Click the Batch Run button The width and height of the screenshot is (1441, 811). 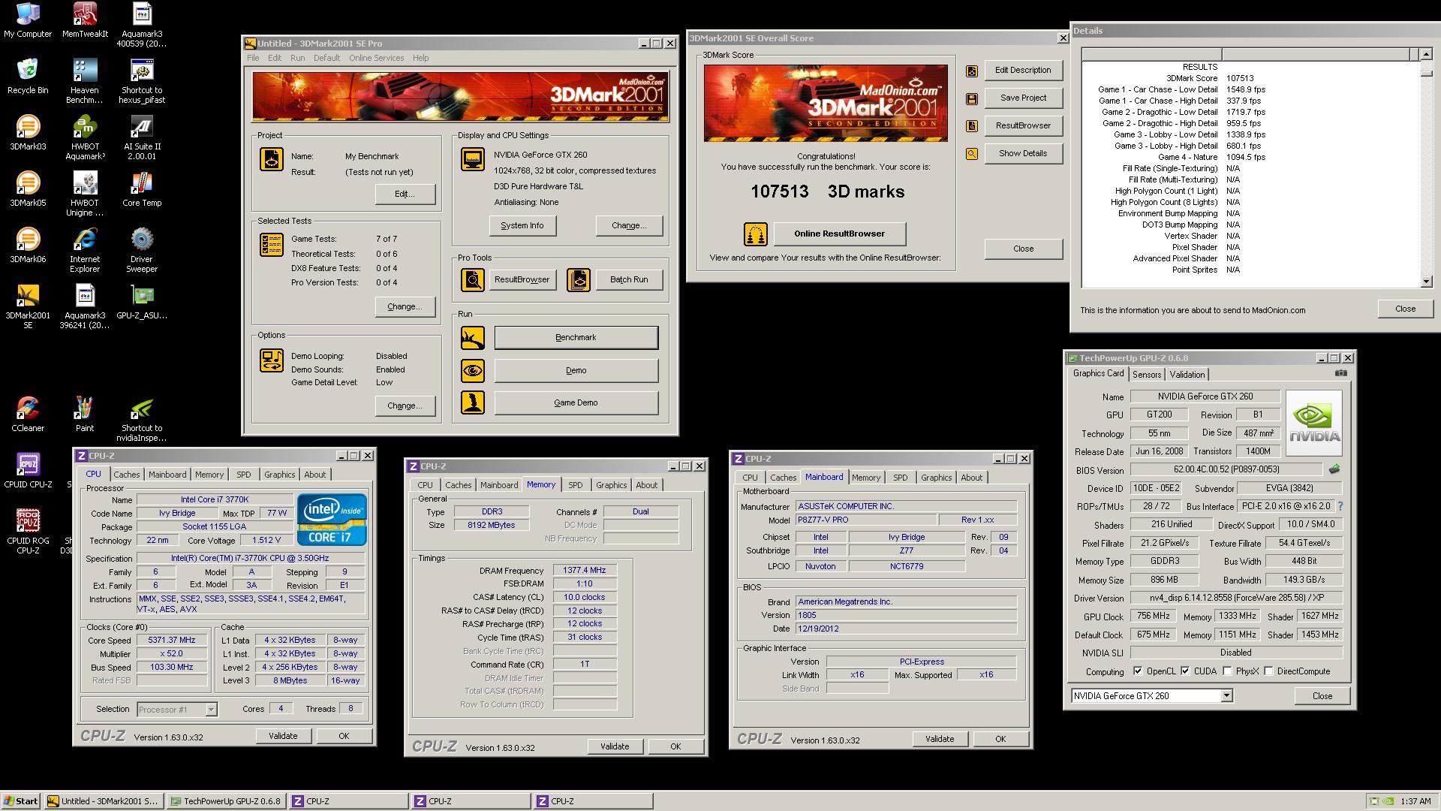(x=629, y=279)
